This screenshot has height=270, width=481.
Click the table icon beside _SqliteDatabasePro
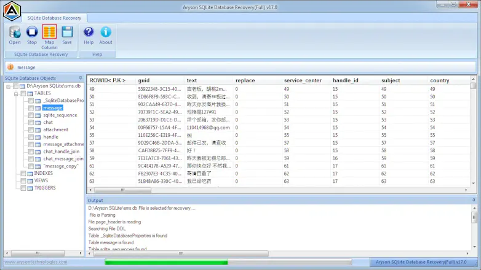click(x=38, y=101)
